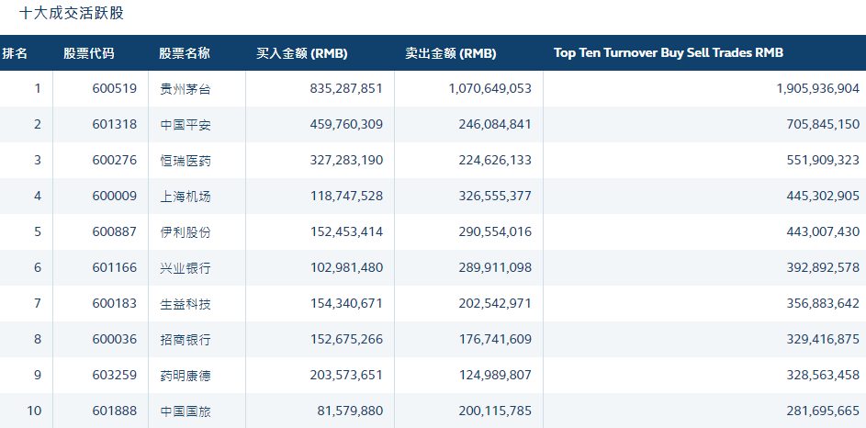Click sell amount 176,741,609
This screenshot has width=866, height=428.
[495, 339]
